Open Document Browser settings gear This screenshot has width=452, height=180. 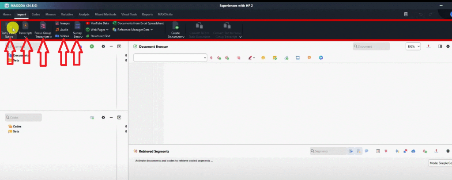click(448, 46)
